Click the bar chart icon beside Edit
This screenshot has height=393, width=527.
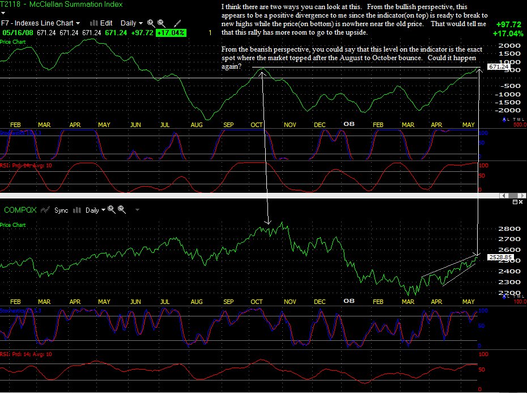[93, 23]
